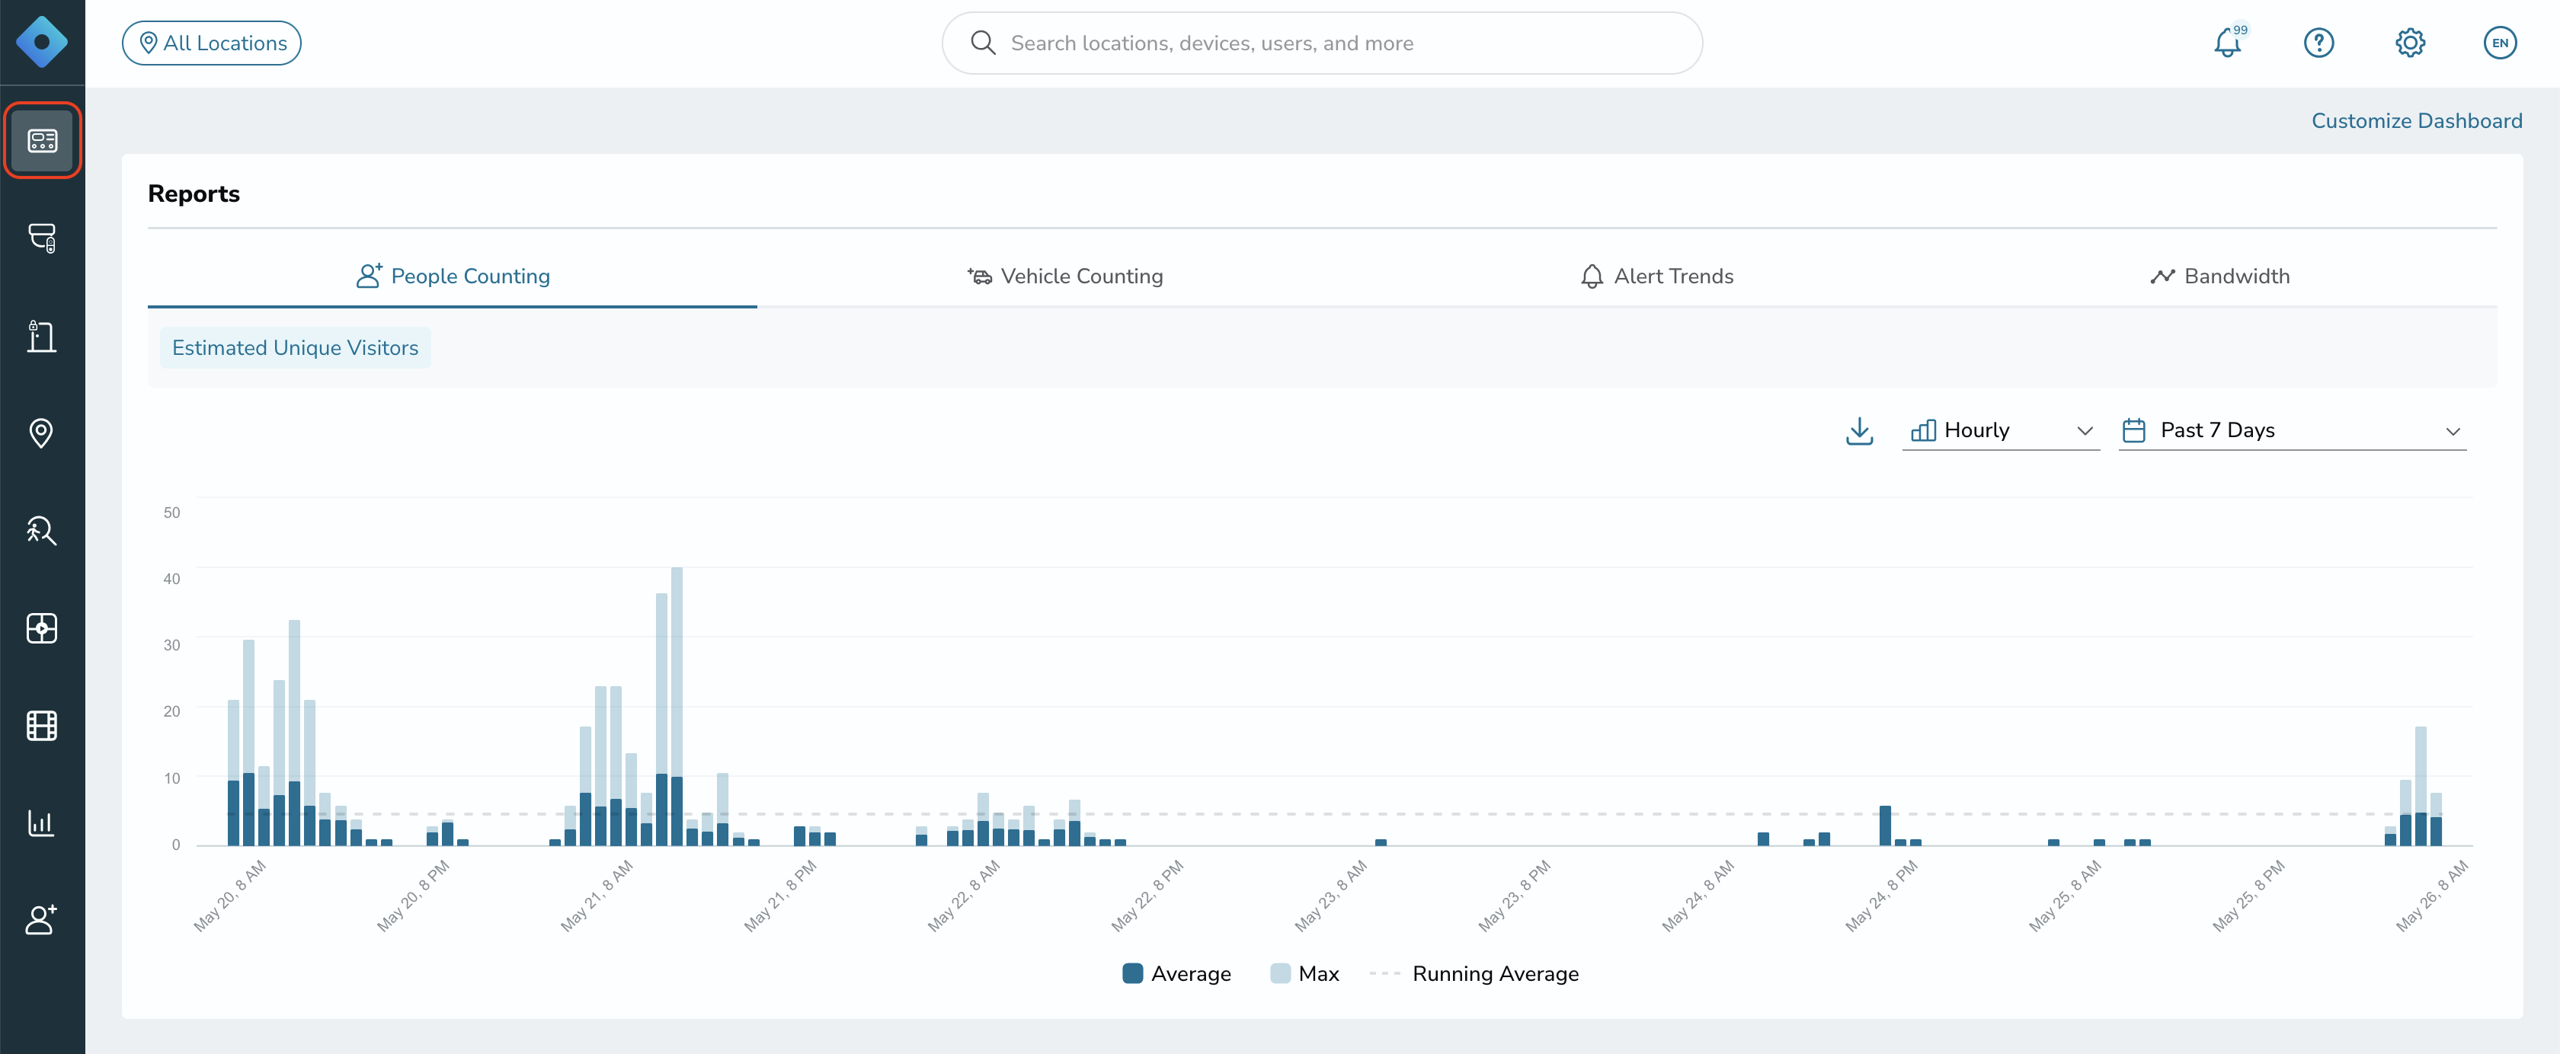Open the access control door sidebar icon
Screen dimensions: 2560x1054
pos(42,336)
